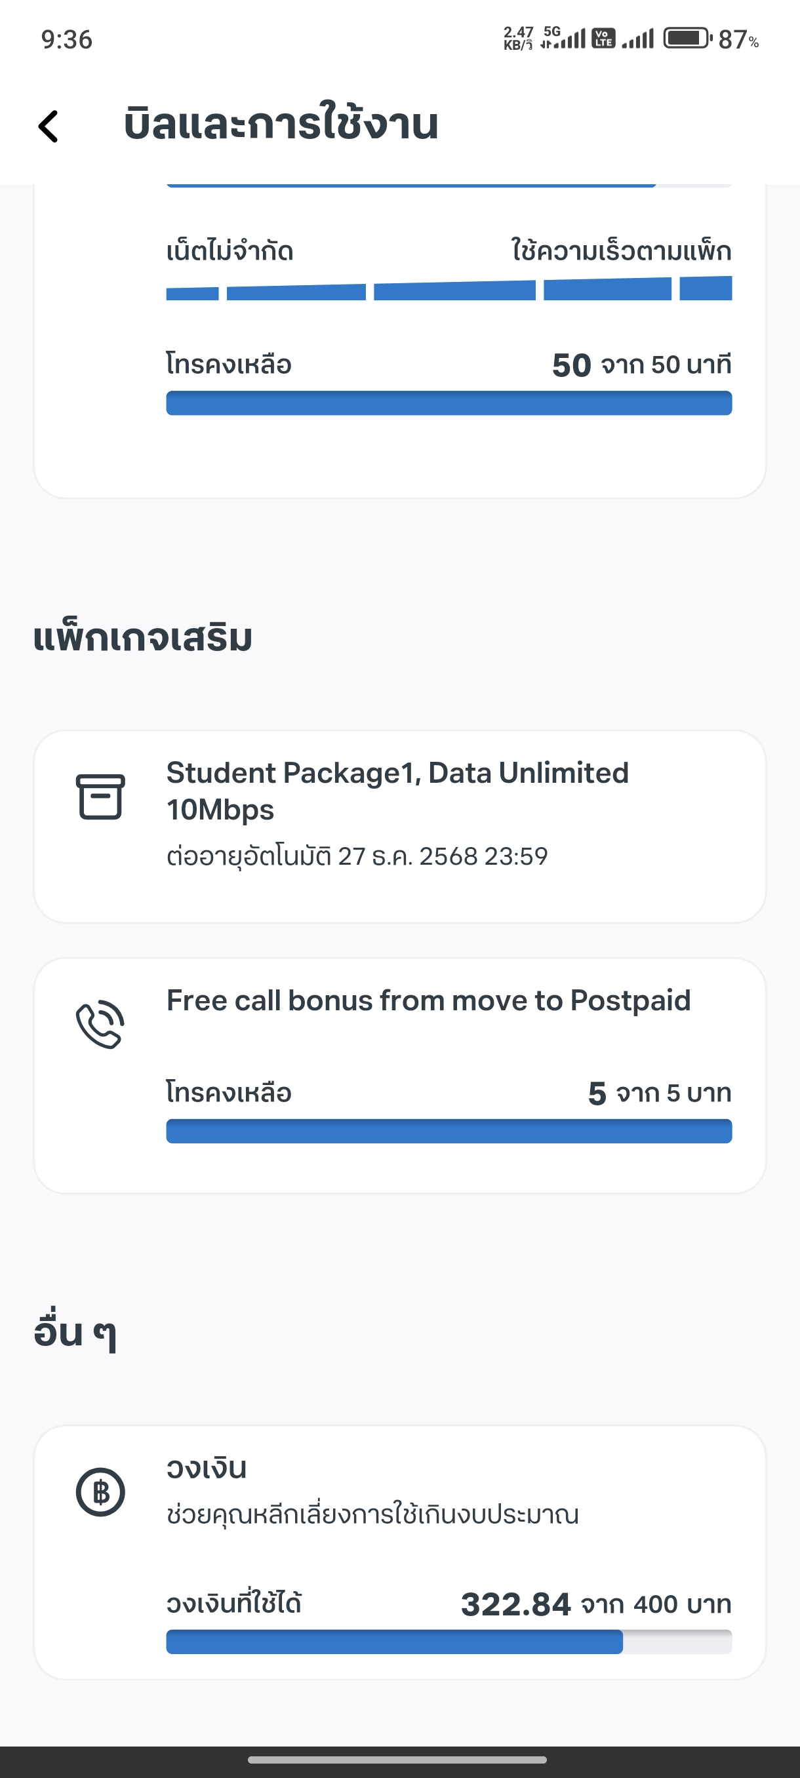This screenshot has height=1778, width=800.
Task: Tap the VoLTE status icon
Action: [x=604, y=39]
